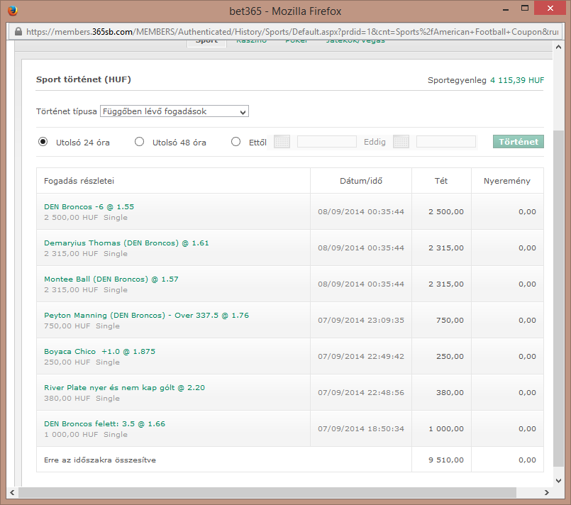
Task: Open the Történet típusa dropdown
Action: (x=174, y=111)
